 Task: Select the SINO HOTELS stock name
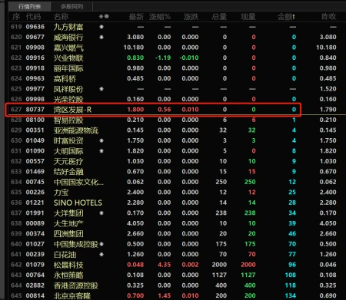point(78,203)
